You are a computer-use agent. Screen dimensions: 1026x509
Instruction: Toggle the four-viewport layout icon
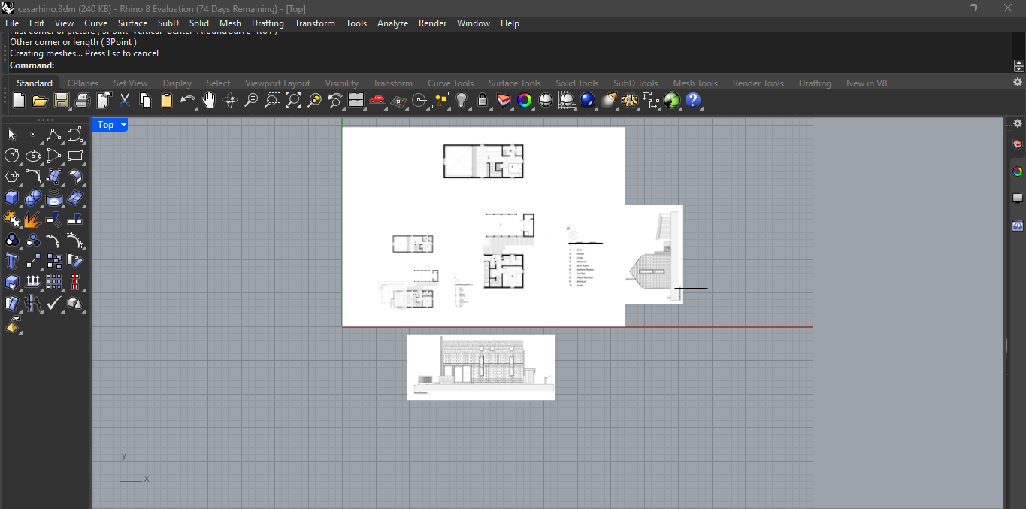[356, 99]
